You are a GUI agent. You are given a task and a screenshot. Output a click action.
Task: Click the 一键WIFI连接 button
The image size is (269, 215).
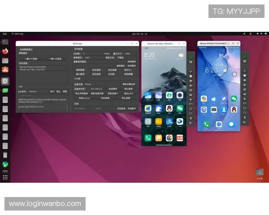[x=30, y=59]
